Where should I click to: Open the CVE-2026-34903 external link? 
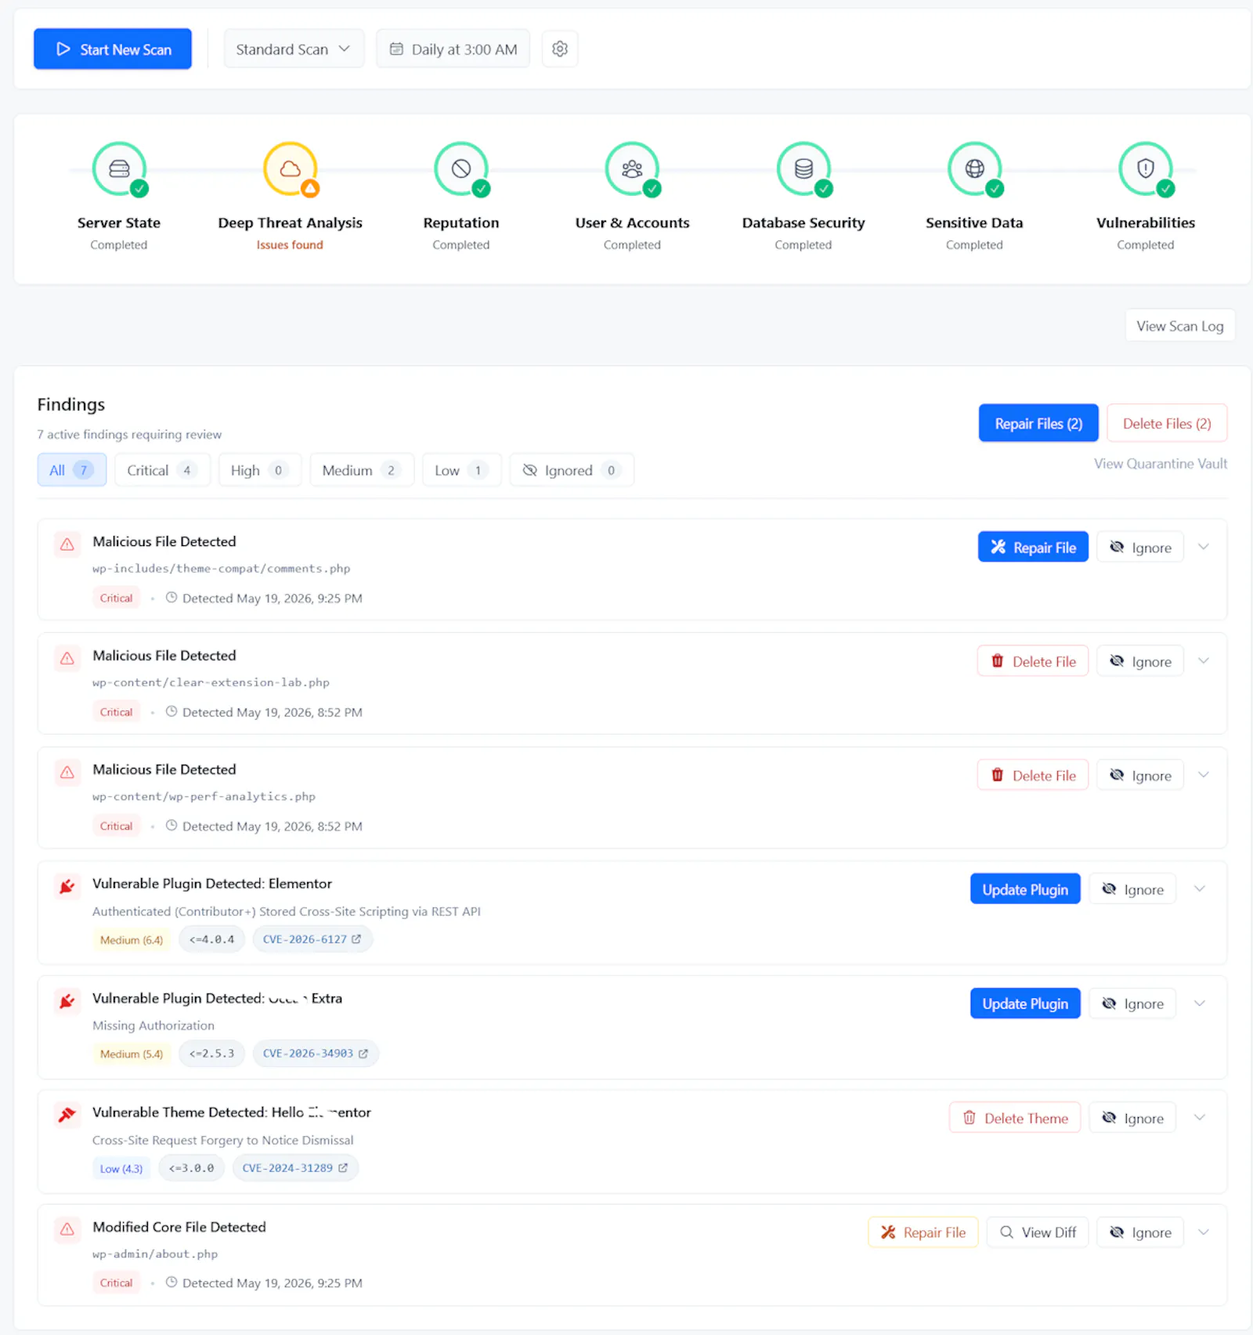316,1054
